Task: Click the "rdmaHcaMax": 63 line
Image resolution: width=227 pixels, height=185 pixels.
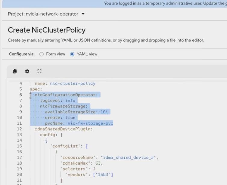Action: 82,163
